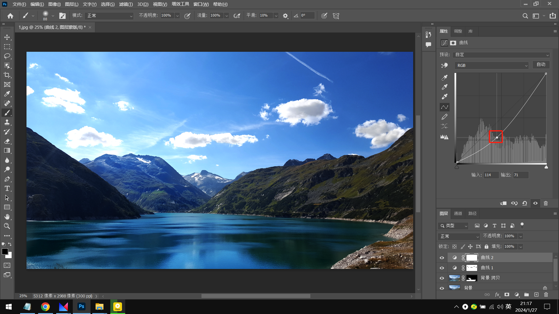Hide the 背景 layer
The image size is (559, 314).
442,288
